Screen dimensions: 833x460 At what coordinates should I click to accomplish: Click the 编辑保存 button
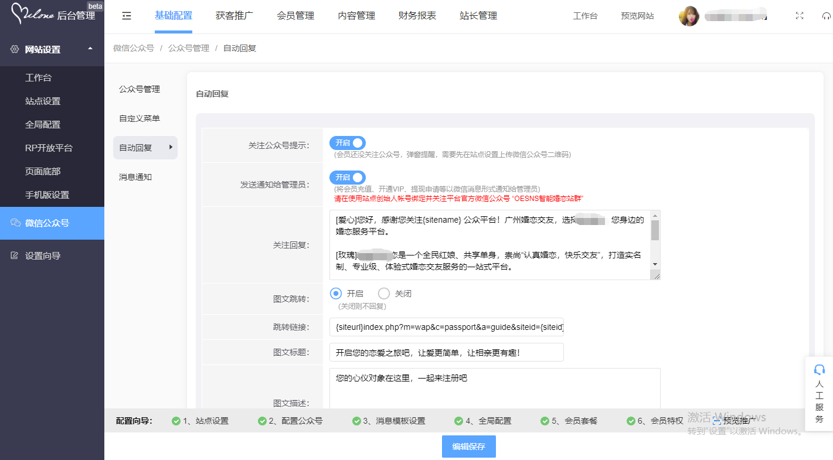pos(468,447)
